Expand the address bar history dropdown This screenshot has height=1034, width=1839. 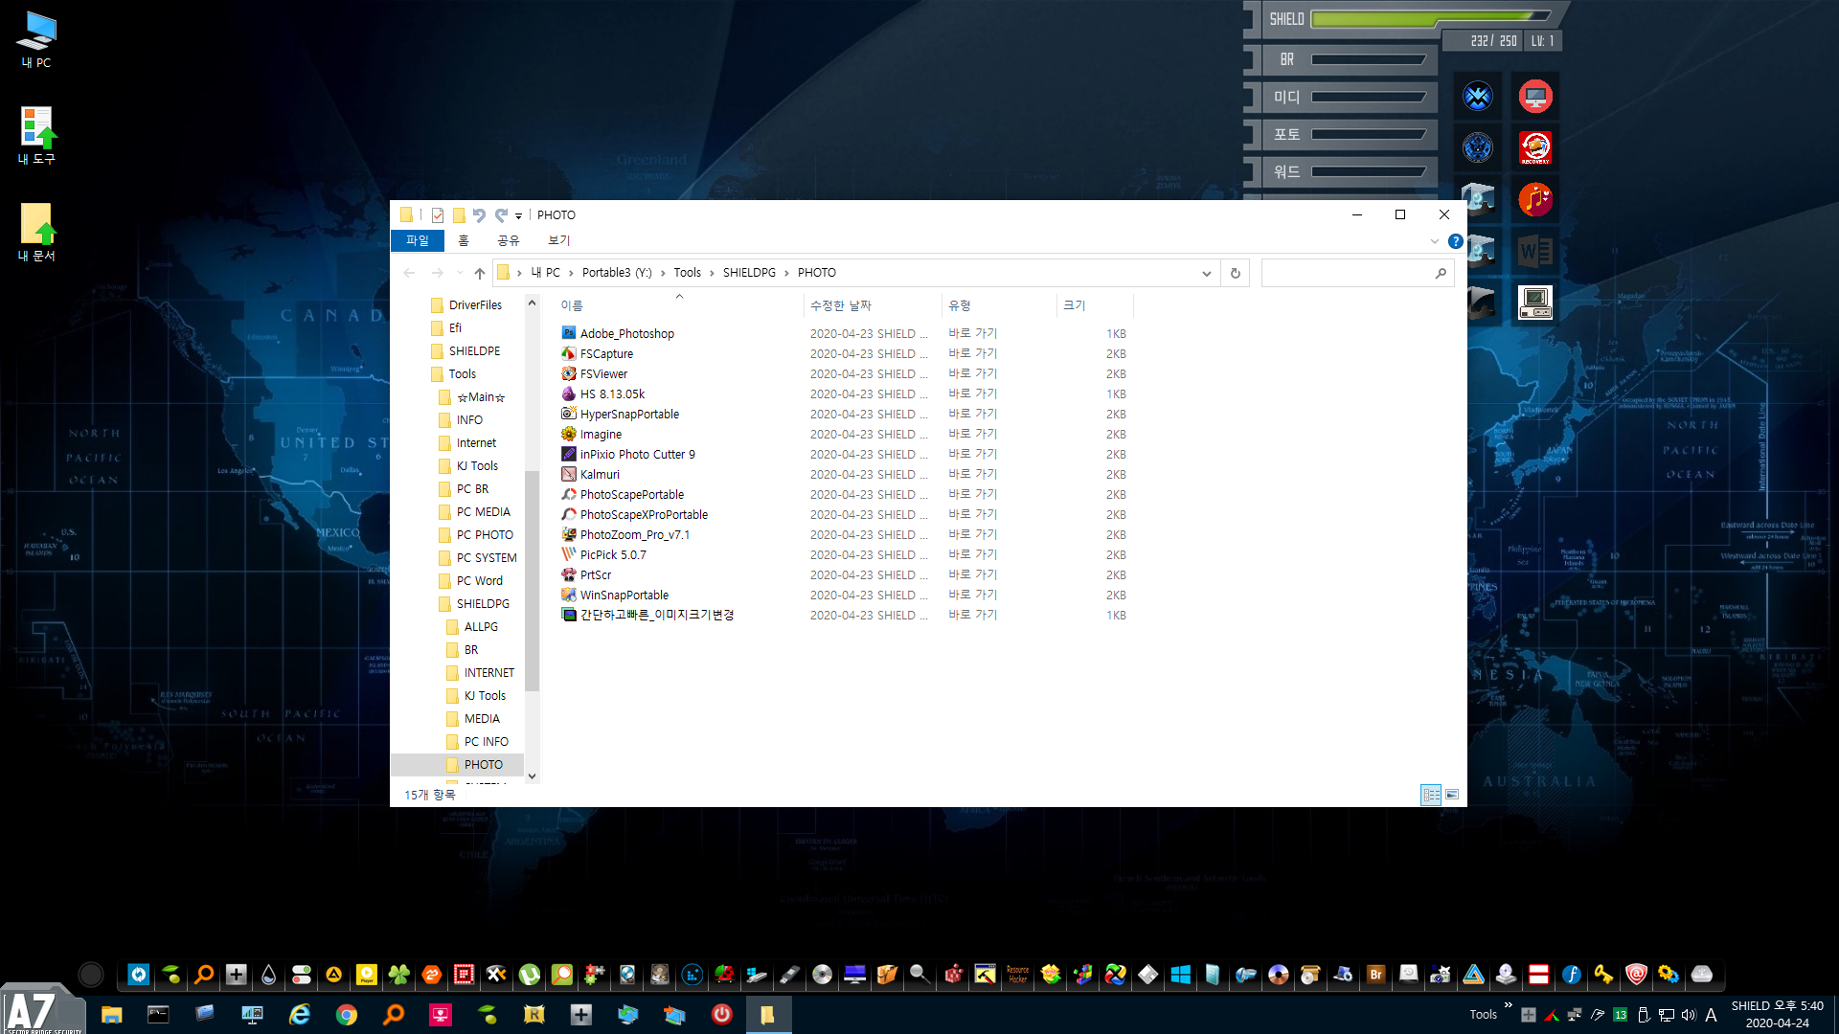(1206, 273)
